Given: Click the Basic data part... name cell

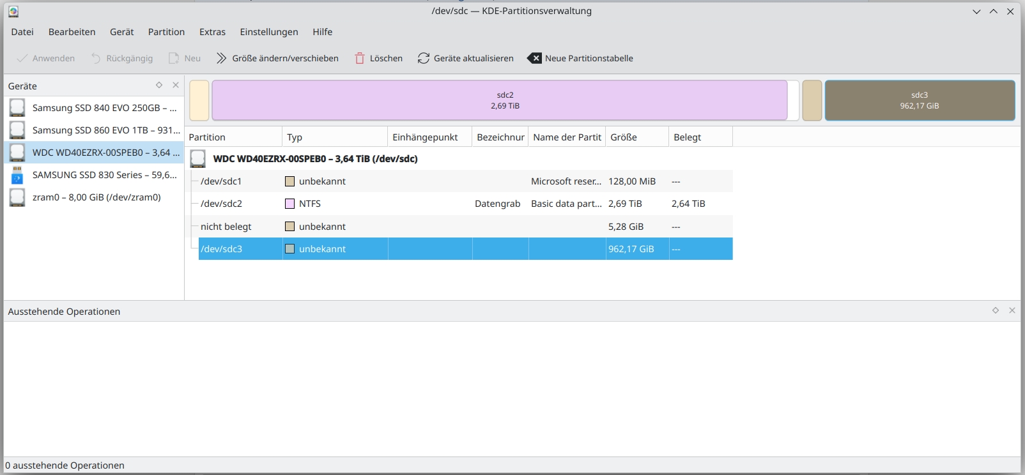Looking at the screenshot, I should click(566, 204).
